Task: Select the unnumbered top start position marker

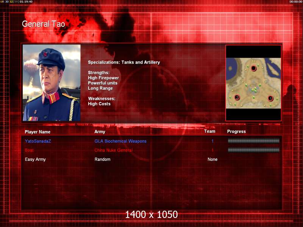Action: point(253,68)
